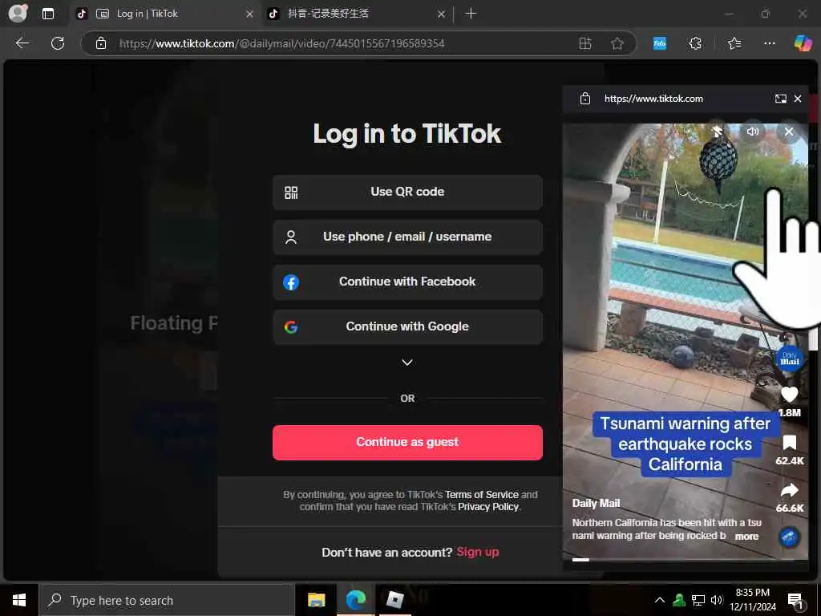Screen dimensions: 821x616
Task: Open notification center icon
Action: (795, 601)
